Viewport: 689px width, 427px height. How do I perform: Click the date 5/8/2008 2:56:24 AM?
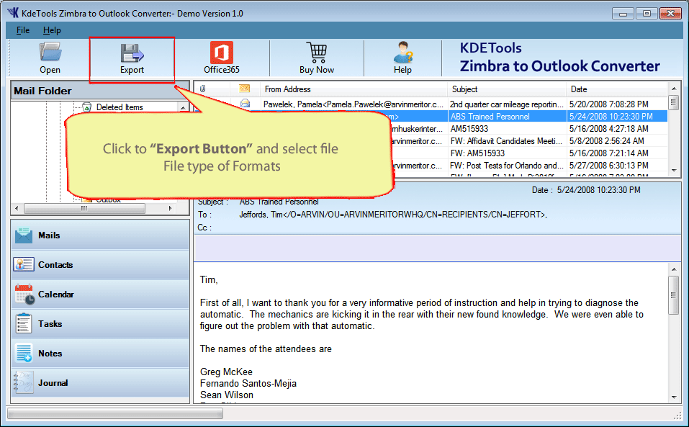click(606, 141)
